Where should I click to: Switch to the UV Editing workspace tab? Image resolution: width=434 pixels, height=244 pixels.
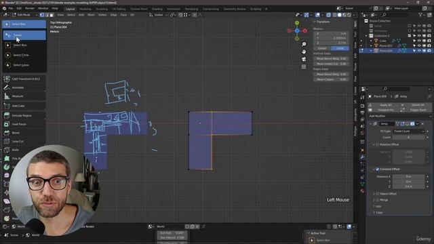click(119, 9)
